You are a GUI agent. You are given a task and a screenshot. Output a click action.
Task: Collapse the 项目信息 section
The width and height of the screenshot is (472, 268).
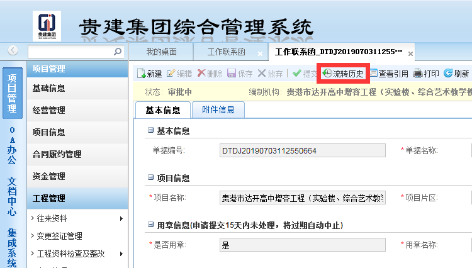150,178
